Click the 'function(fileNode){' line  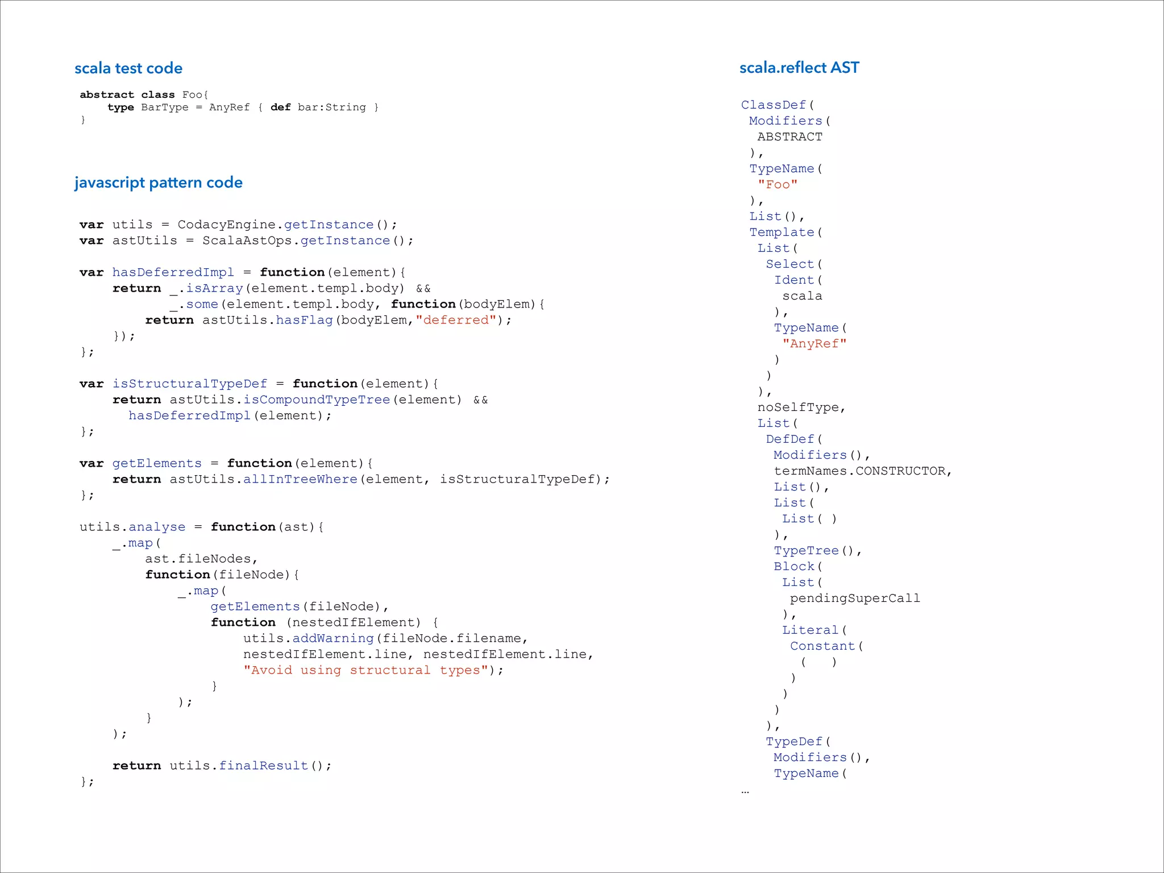222,575
